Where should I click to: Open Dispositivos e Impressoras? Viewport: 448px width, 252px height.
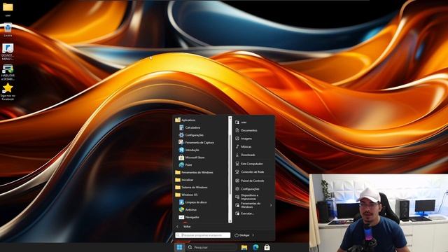[247, 197]
